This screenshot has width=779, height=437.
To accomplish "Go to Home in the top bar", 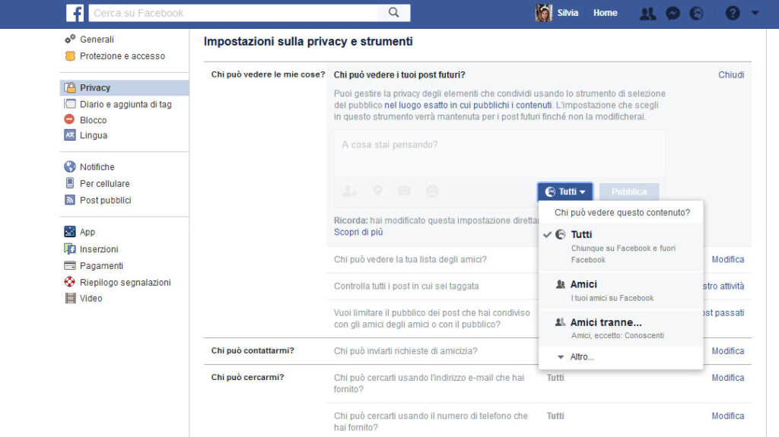I will (x=605, y=13).
